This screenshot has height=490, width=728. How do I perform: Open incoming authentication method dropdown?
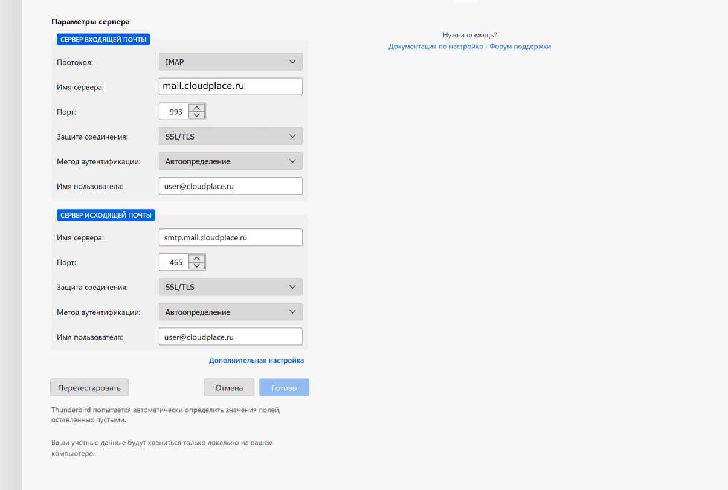(x=230, y=161)
